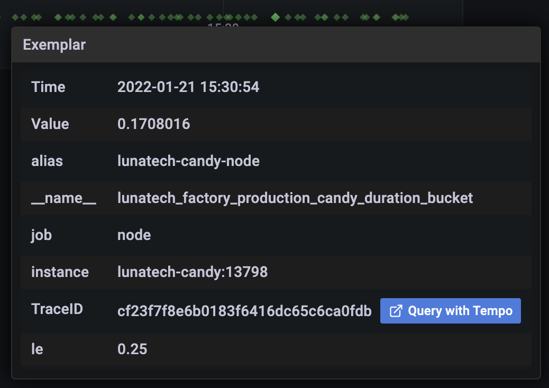549x388 pixels.
Task: Click the instance row label
Action: [x=60, y=272]
